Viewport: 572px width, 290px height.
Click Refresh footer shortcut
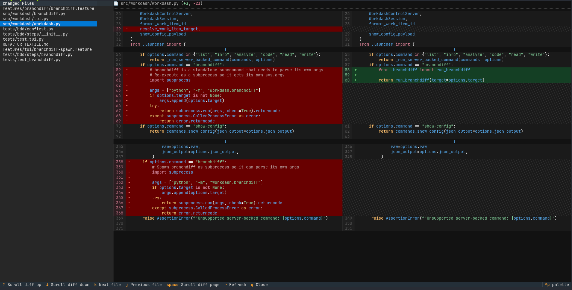[235, 285]
